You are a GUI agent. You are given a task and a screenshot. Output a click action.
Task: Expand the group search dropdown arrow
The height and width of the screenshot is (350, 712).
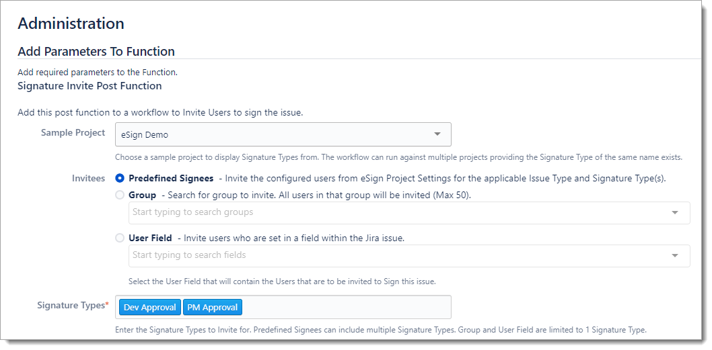675,212
